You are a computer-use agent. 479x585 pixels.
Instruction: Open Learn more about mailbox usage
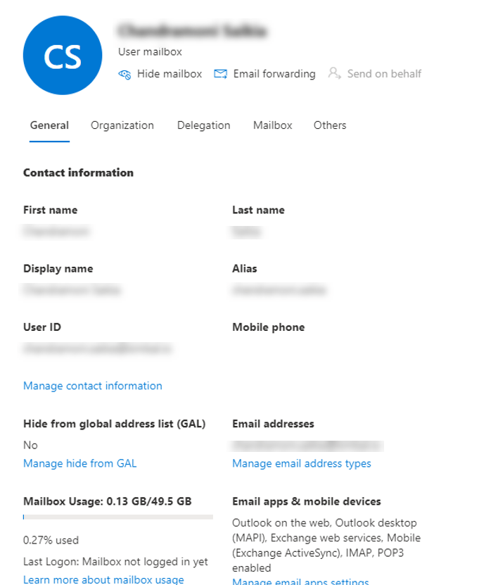tap(103, 579)
